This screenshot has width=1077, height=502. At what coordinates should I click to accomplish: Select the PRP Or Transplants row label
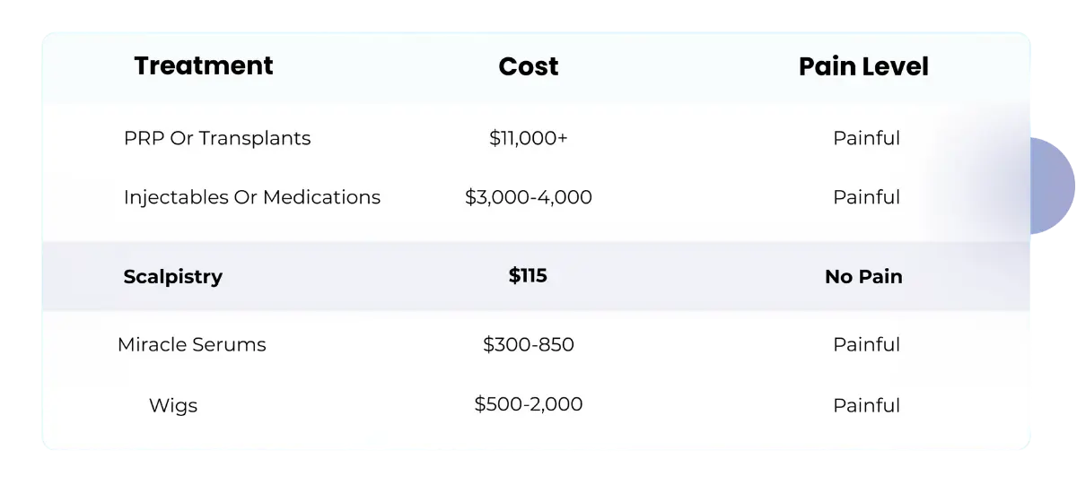[217, 138]
